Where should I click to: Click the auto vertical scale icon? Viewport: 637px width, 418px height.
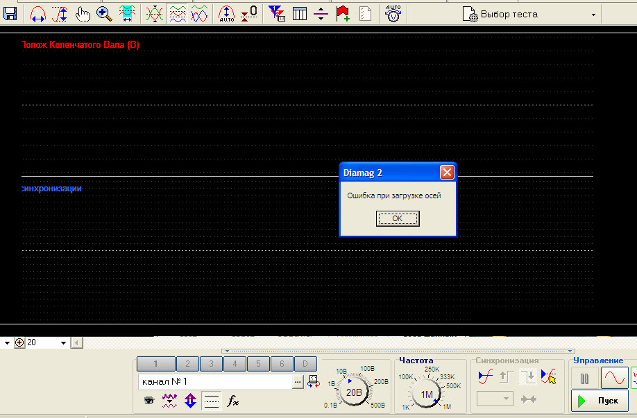coord(227,14)
